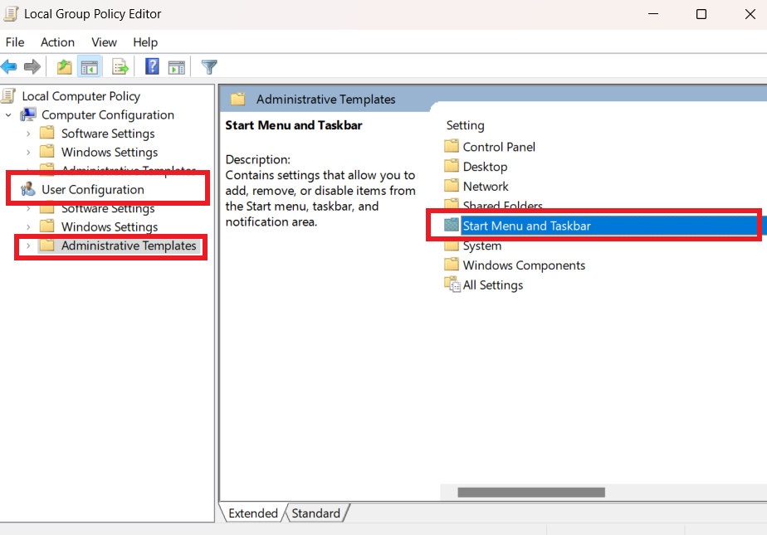
Task: Click the blue Help toolbar icon
Action: click(152, 66)
